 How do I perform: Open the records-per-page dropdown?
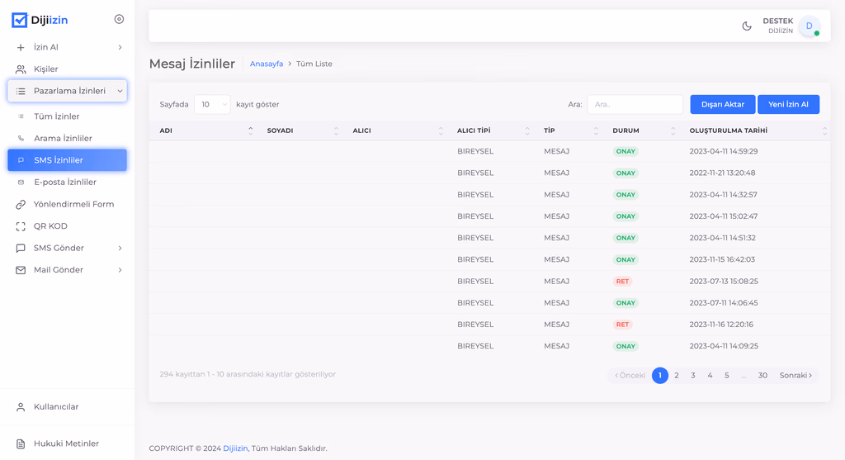coord(212,105)
